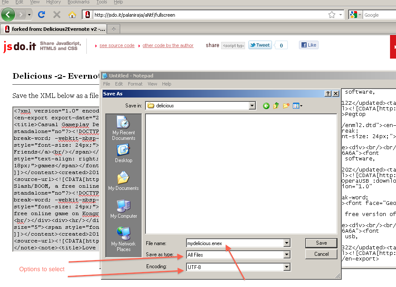Follow the 'see source code' link
Image resolution: width=396 pixels, height=287 pixels.
coord(117,45)
